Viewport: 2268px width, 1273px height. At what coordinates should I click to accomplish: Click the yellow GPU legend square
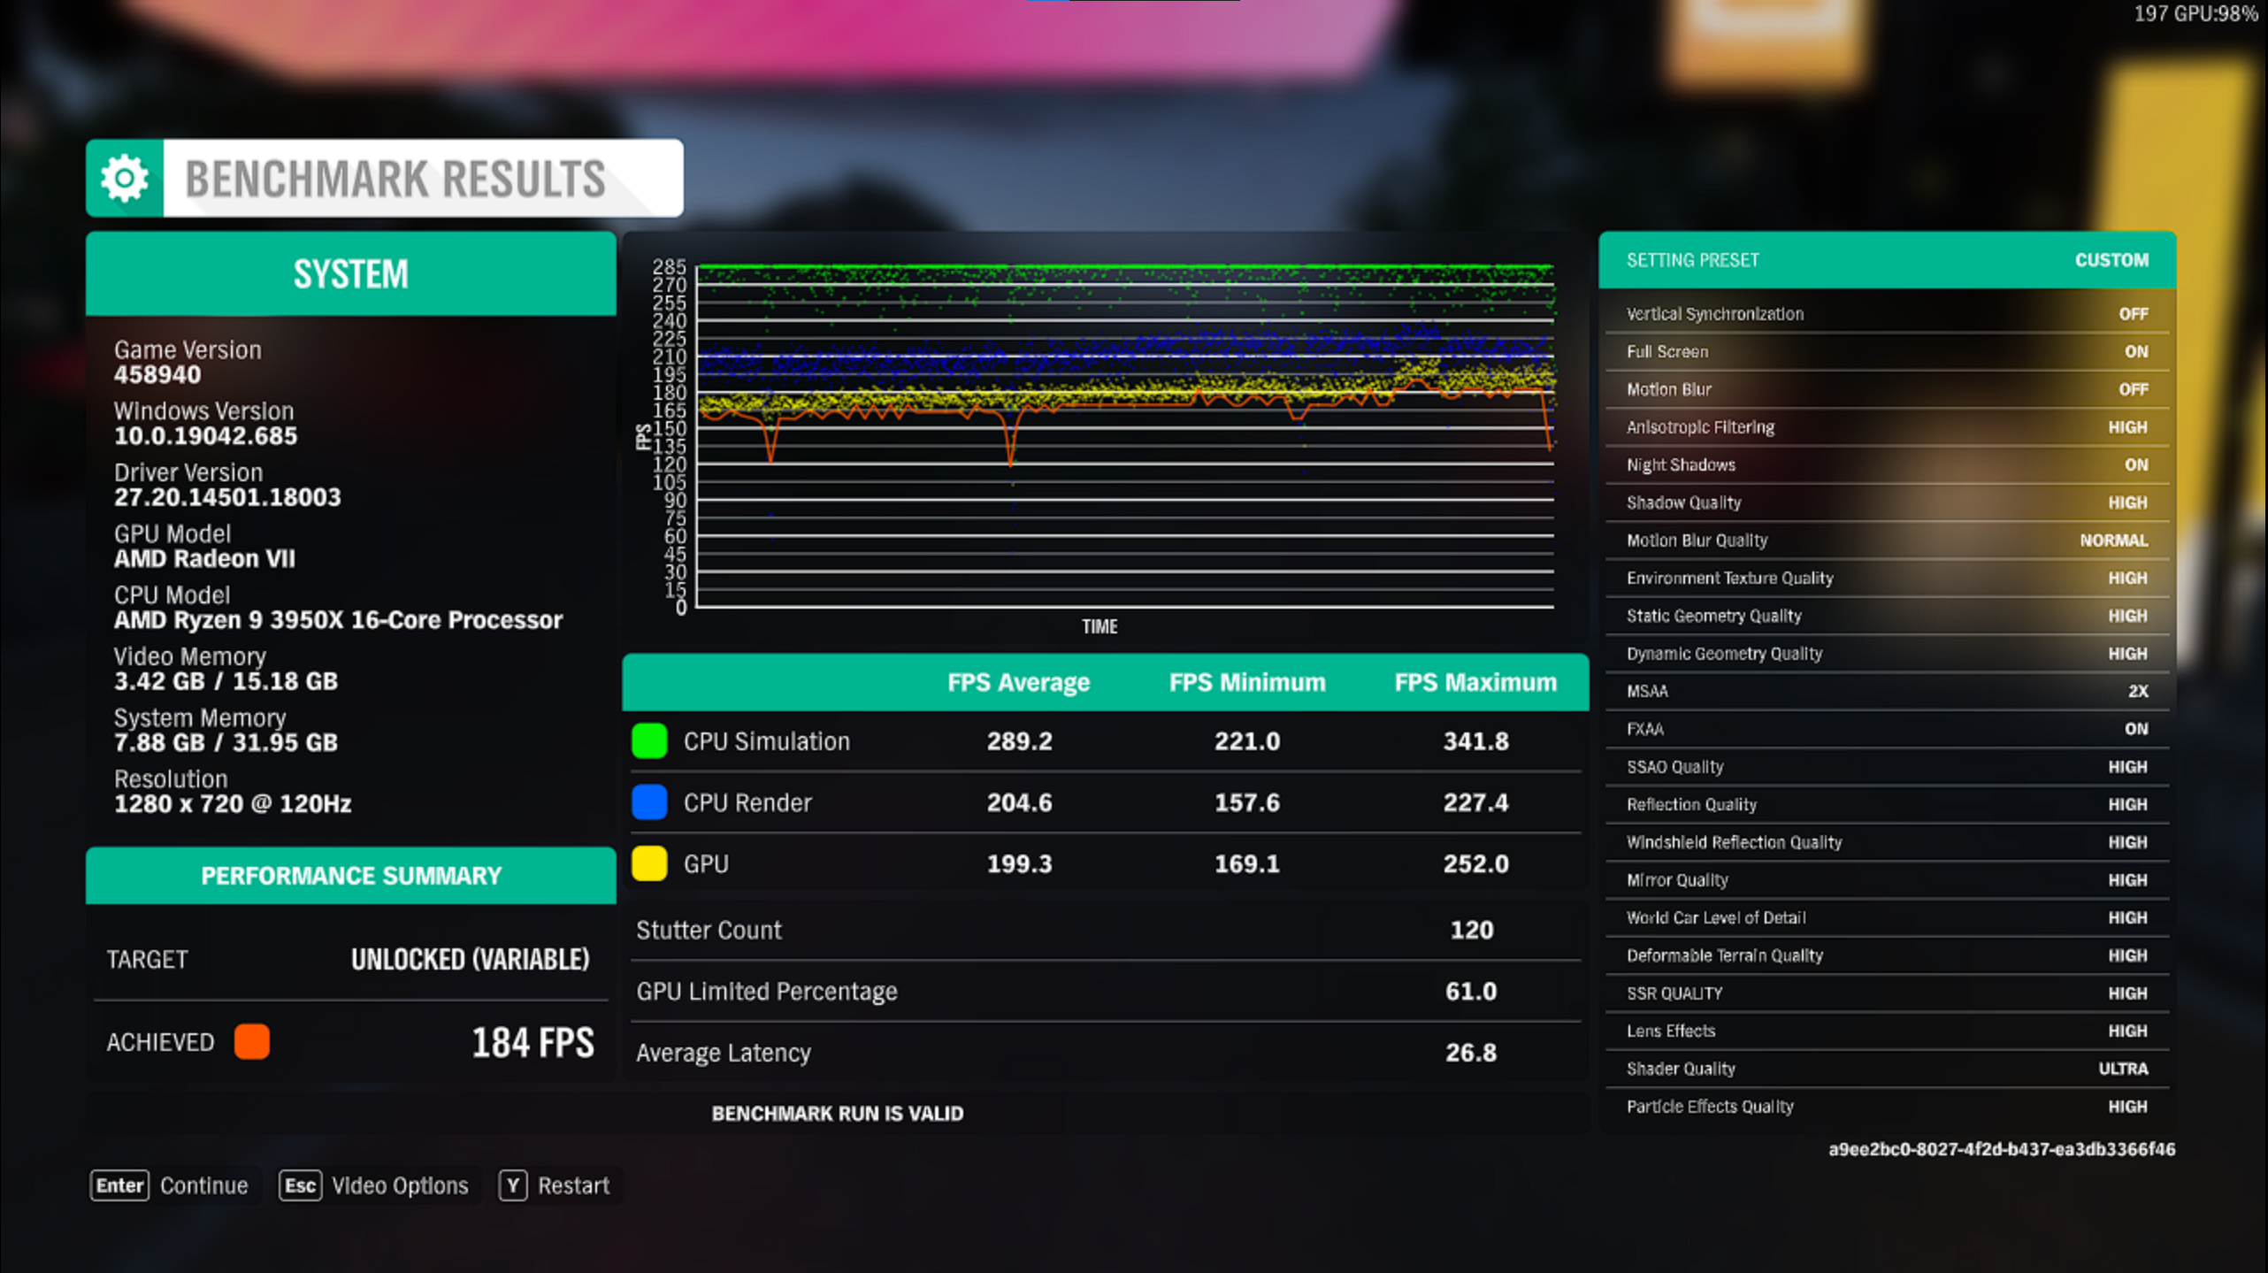649,863
